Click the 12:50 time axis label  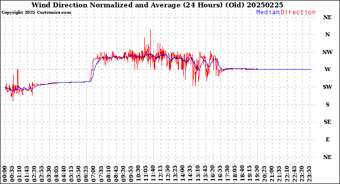(x=168, y=174)
